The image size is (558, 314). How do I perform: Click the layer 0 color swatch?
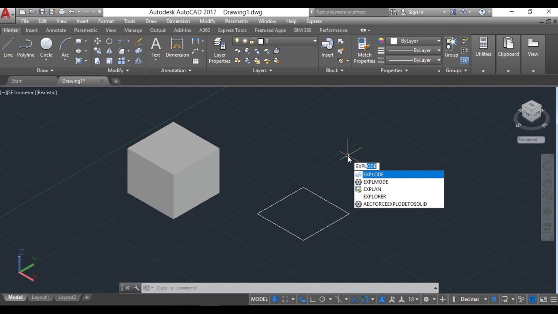coord(261,41)
